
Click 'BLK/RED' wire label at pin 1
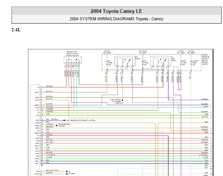tap(49, 86)
